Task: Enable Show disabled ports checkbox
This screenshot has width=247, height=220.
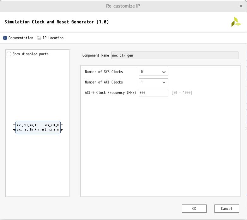Action: click(x=9, y=54)
